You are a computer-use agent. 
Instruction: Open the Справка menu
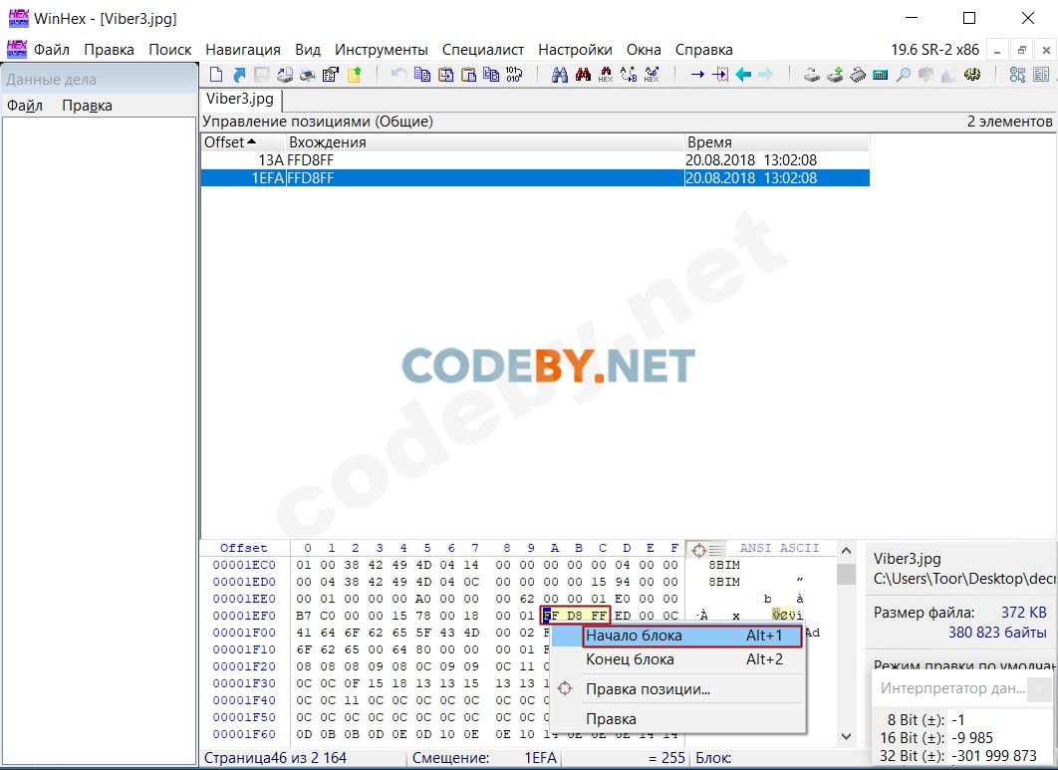tap(703, 50)
